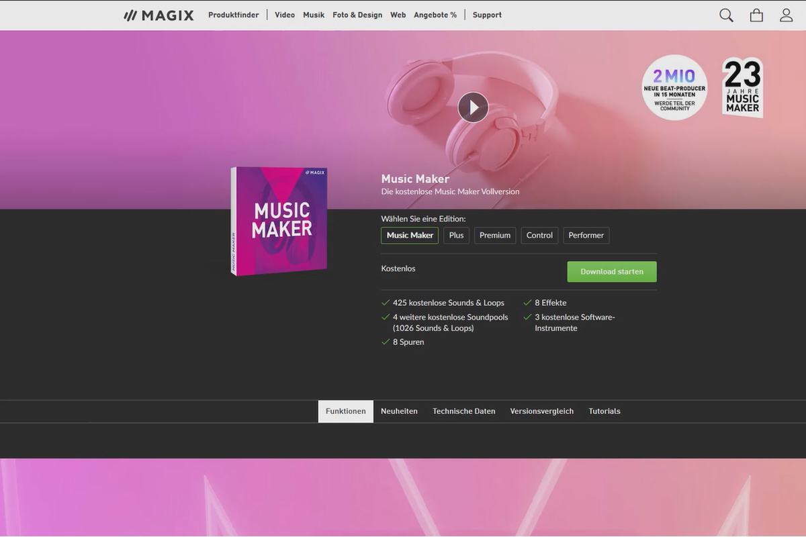Click 'Die kostenlose Music Maker Vollversion' subtitle
806x537 pixels.
(x=450, y=191)
